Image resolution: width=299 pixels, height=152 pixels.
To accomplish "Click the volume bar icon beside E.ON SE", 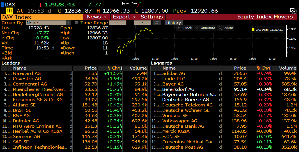I will [x=159, y=137].
